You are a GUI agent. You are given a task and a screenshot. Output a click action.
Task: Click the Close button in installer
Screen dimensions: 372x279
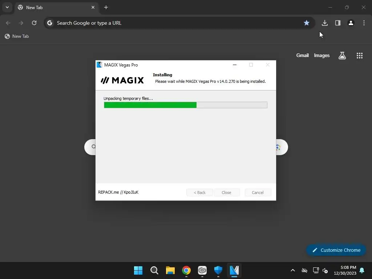tap(227, 193)
